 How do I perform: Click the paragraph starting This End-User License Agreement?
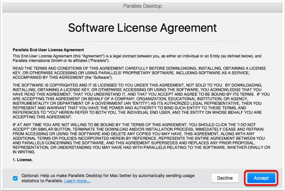point(137,58)
